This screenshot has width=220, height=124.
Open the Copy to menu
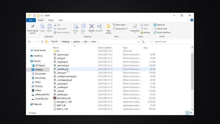[x=83, y=29]
